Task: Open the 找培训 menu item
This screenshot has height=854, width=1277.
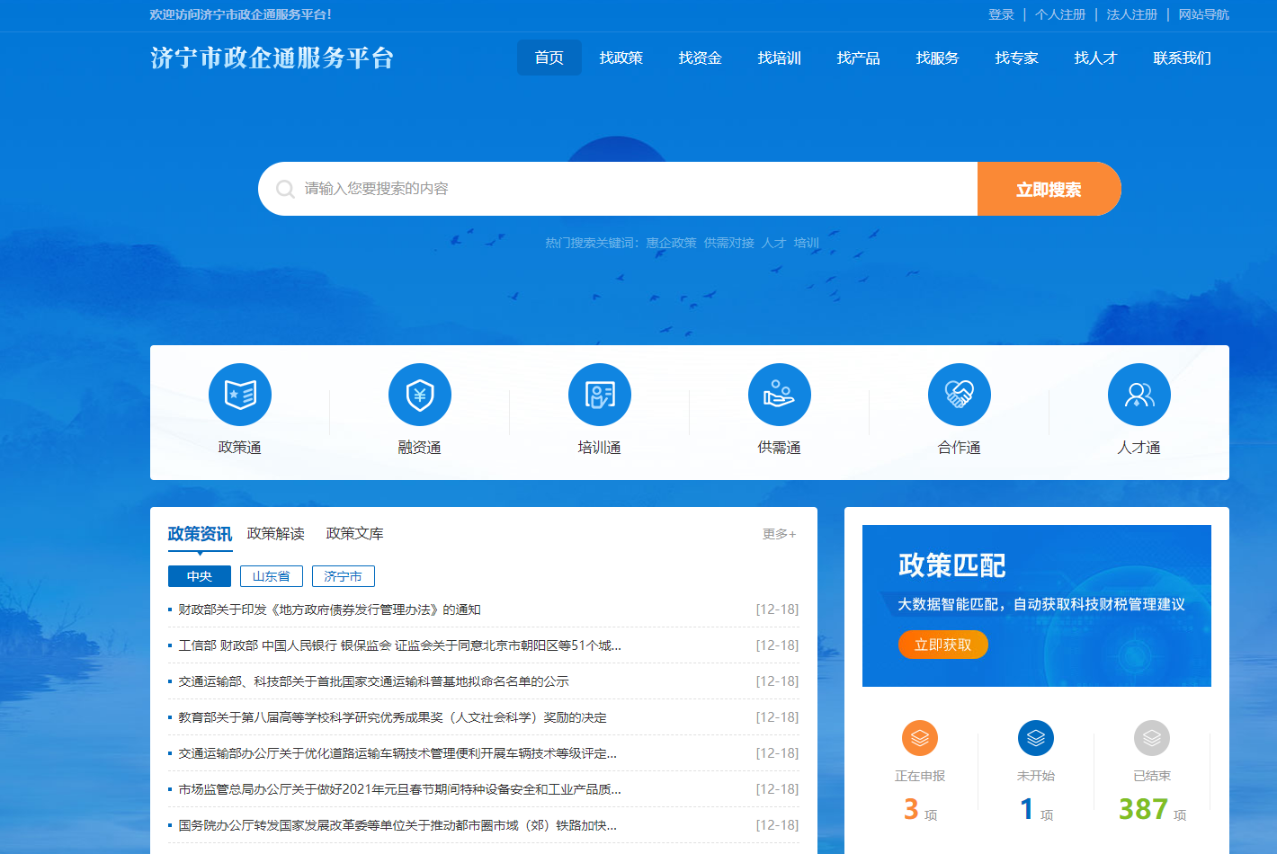Action: click(x=780, y=58)
